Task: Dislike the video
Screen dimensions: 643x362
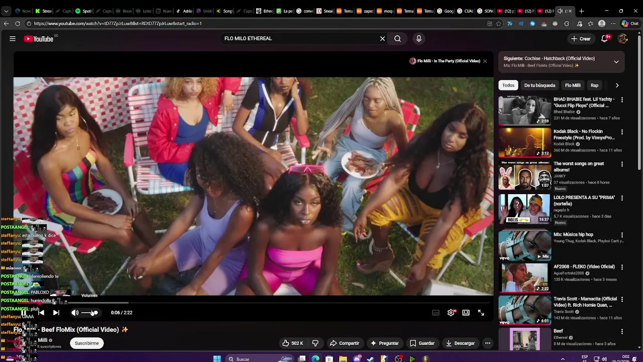Action: (315, 343)
